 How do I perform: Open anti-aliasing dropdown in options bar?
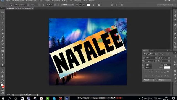[x=67, y=5]
